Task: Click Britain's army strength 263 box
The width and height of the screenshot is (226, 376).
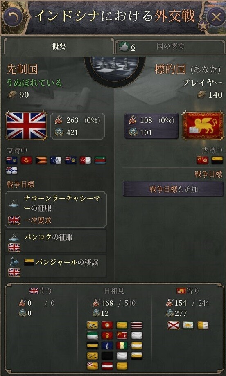Action: (77, 126)
